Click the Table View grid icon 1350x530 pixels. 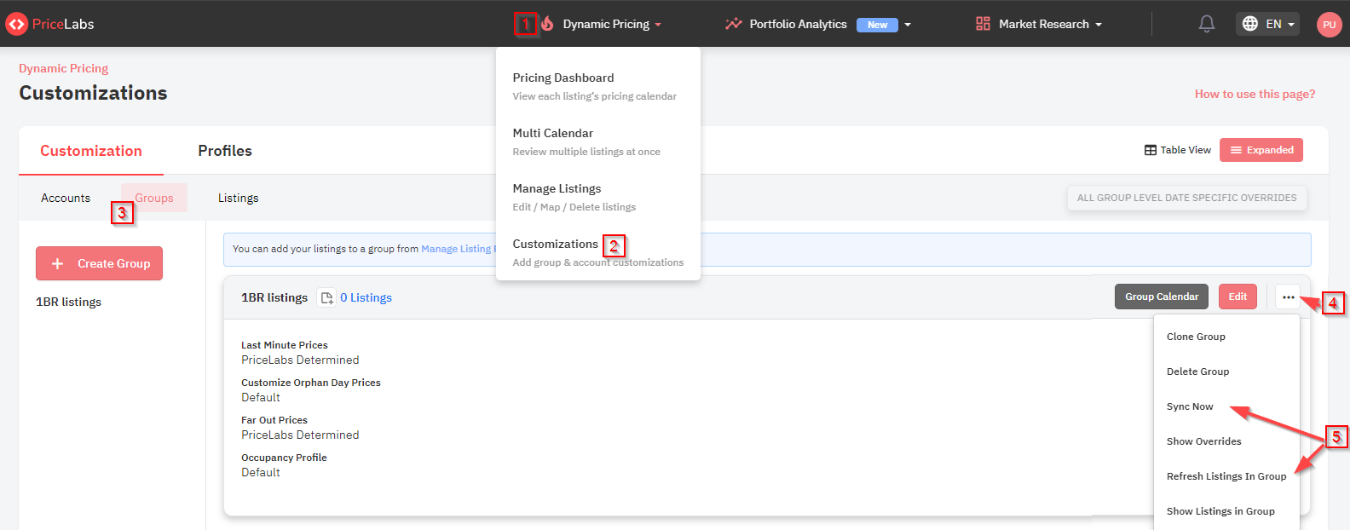click(1151, 150)
